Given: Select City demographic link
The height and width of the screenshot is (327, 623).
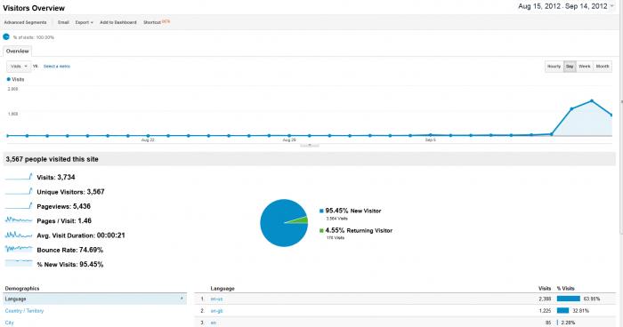Looking at the screenshot, I should (9, 323).
